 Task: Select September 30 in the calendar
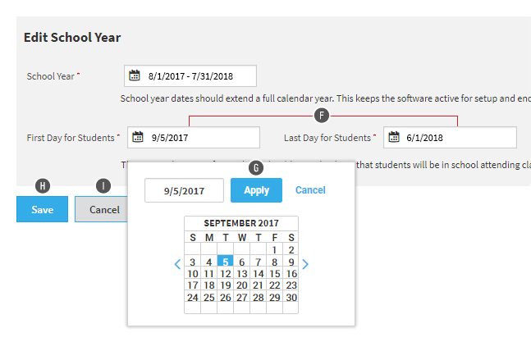click(291, 298)
